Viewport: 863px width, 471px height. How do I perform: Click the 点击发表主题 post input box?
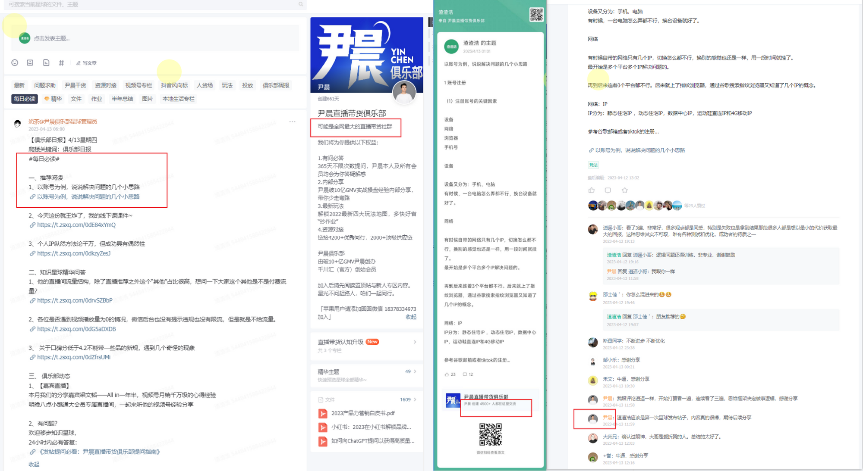[155, 38]
